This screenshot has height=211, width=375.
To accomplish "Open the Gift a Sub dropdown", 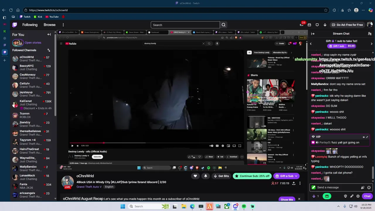I will pyautogui.click(x=286, y=176).
